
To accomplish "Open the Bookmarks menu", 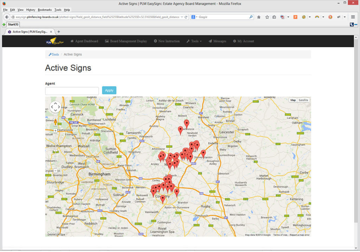I will click(x=45, y=10).
